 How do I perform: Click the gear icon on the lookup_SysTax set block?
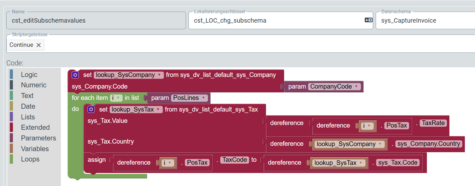91,109
